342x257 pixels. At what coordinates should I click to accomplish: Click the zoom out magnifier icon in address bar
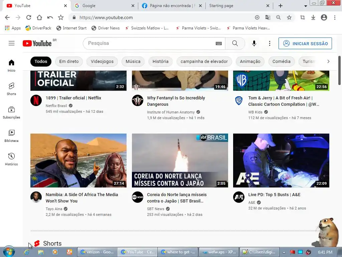click(x=279, y=17)
